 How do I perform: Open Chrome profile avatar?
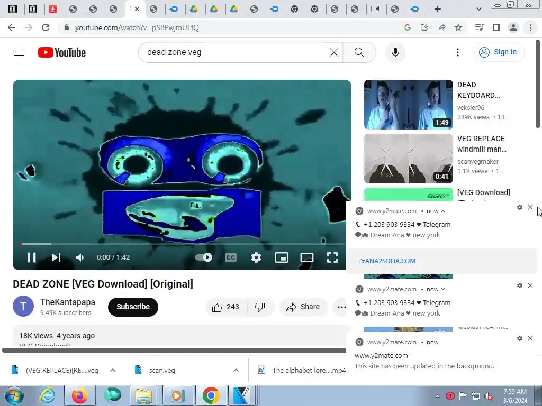click(x=513, y=27)
